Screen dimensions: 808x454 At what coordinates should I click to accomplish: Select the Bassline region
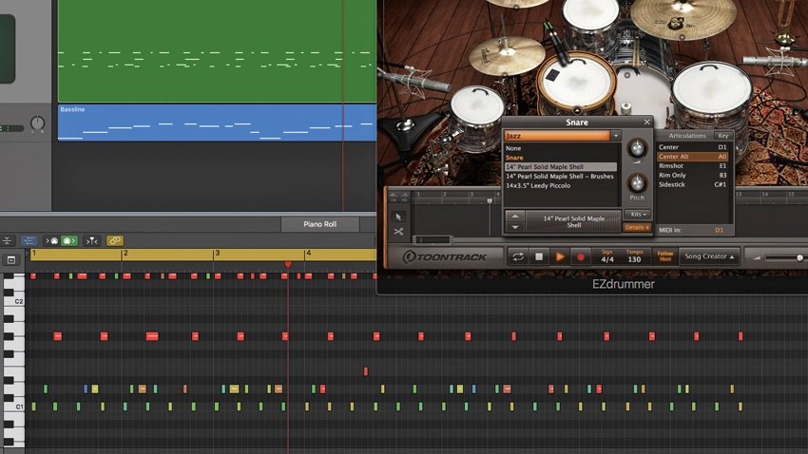pos(217,123)
